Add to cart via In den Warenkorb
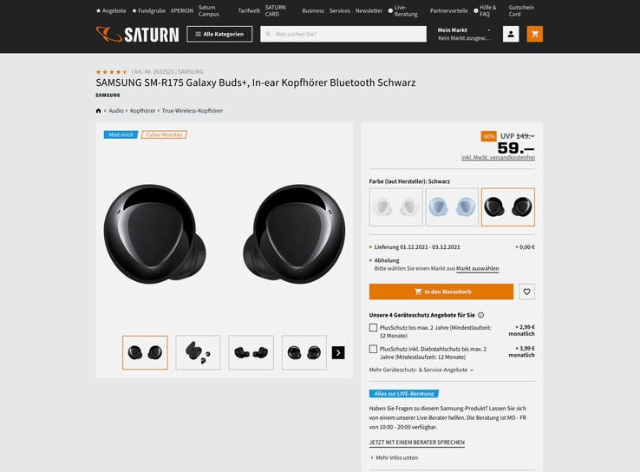 (x=441, y=292)
